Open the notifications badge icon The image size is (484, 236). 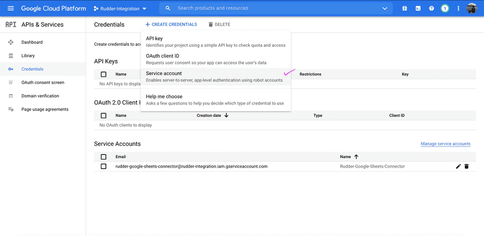[445, 9]
